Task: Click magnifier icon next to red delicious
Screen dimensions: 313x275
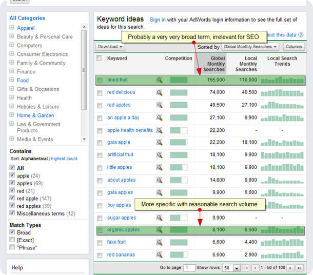Action: [160, 92]
